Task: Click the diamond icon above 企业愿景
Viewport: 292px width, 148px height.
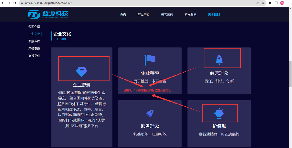Action: point(82,71)
